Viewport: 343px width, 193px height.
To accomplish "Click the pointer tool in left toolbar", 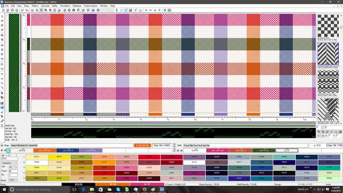I will pyautogui.click(x=2, y=16).
